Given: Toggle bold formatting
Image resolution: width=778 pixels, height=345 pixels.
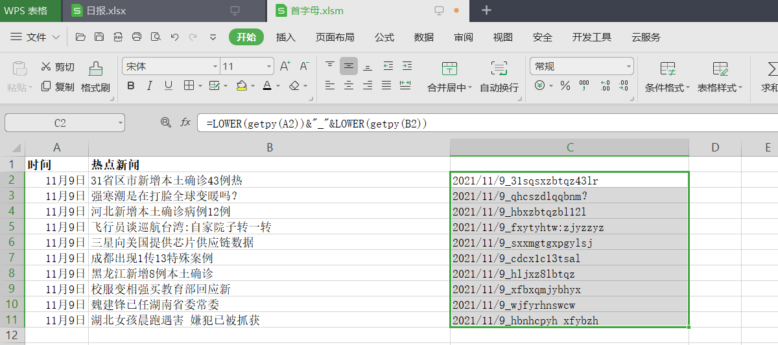Looking at the screenshot, I should coord(131,85).
